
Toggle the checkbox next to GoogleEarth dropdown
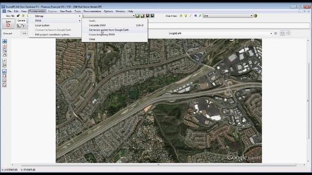[275, 34]
